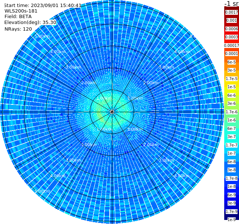
Task: Select the '0.0001' colorbar label
Action: click(231, 54)
